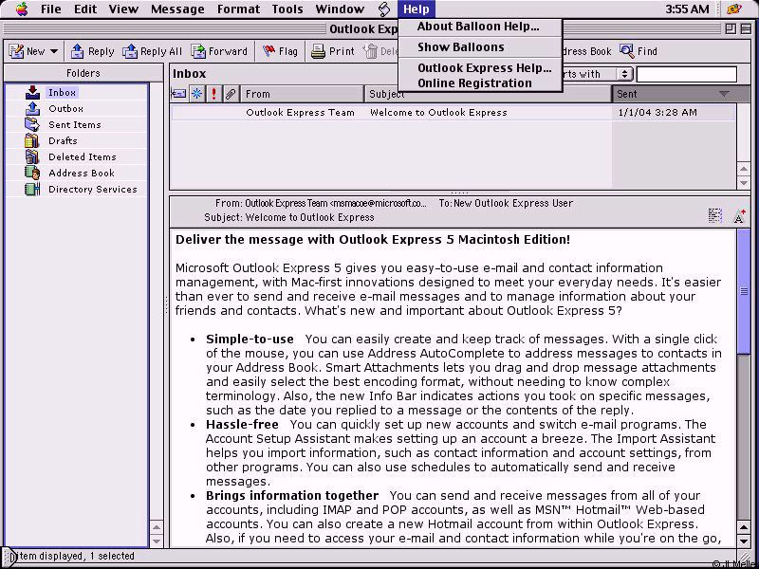Screen dimensions: 759x569
Task: Open the New button dropdown arrow
Action: [x=54, y=51]
